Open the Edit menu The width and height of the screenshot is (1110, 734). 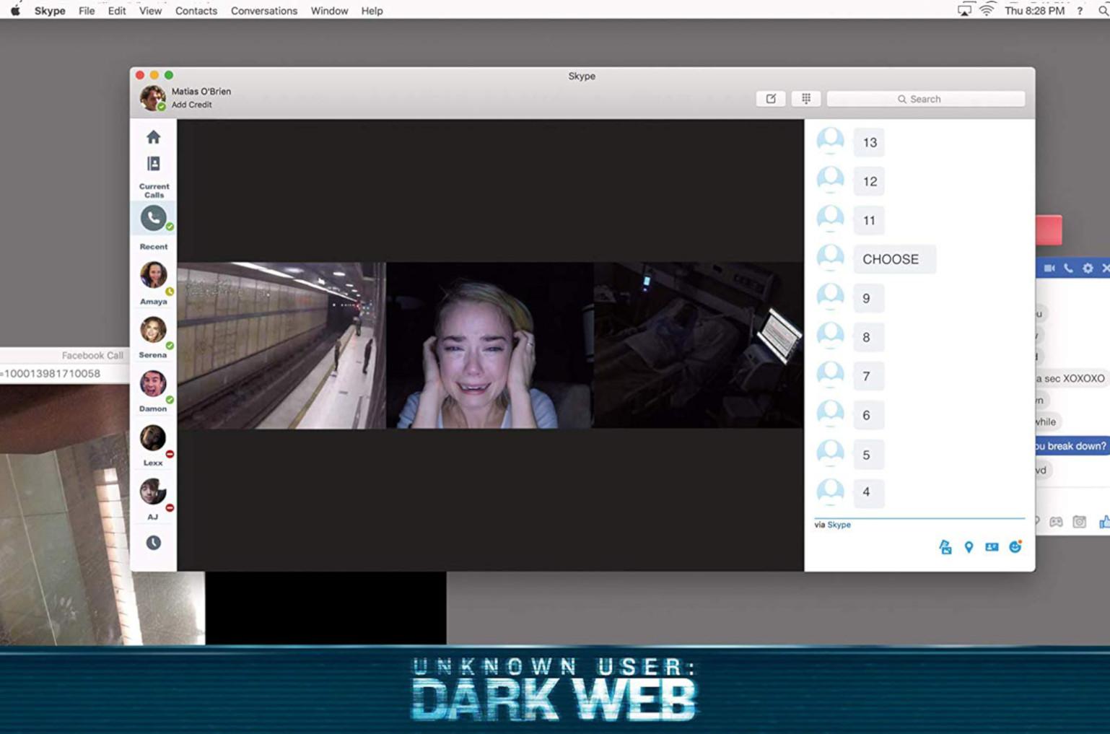(117, 11)
